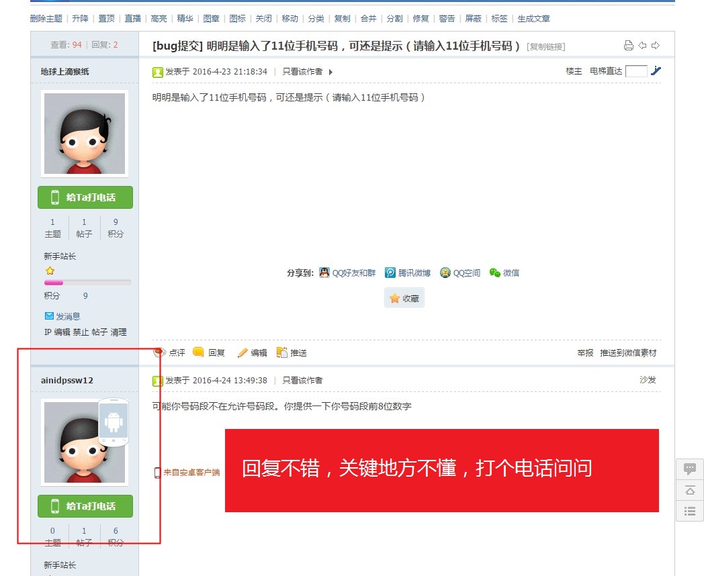The image size is (704, 576).
Task: Click 给Ta打电话 button for 地球上滴猴纸
Action: coord(85,197)
